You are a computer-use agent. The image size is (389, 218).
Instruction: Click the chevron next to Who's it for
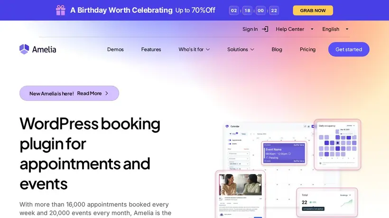[x=208, y=50]
